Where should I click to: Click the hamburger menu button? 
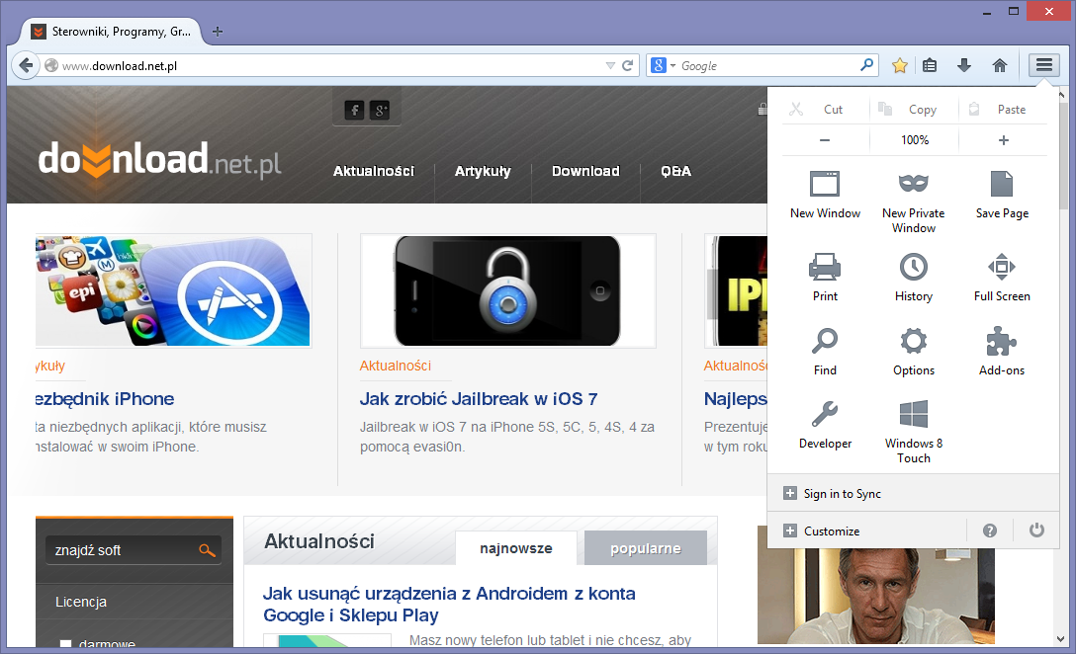(1044, 65)
